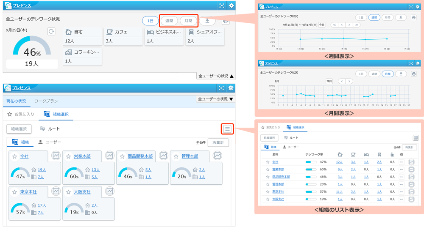Open the trend graph for 営業本部

click(x=109, y=156)
